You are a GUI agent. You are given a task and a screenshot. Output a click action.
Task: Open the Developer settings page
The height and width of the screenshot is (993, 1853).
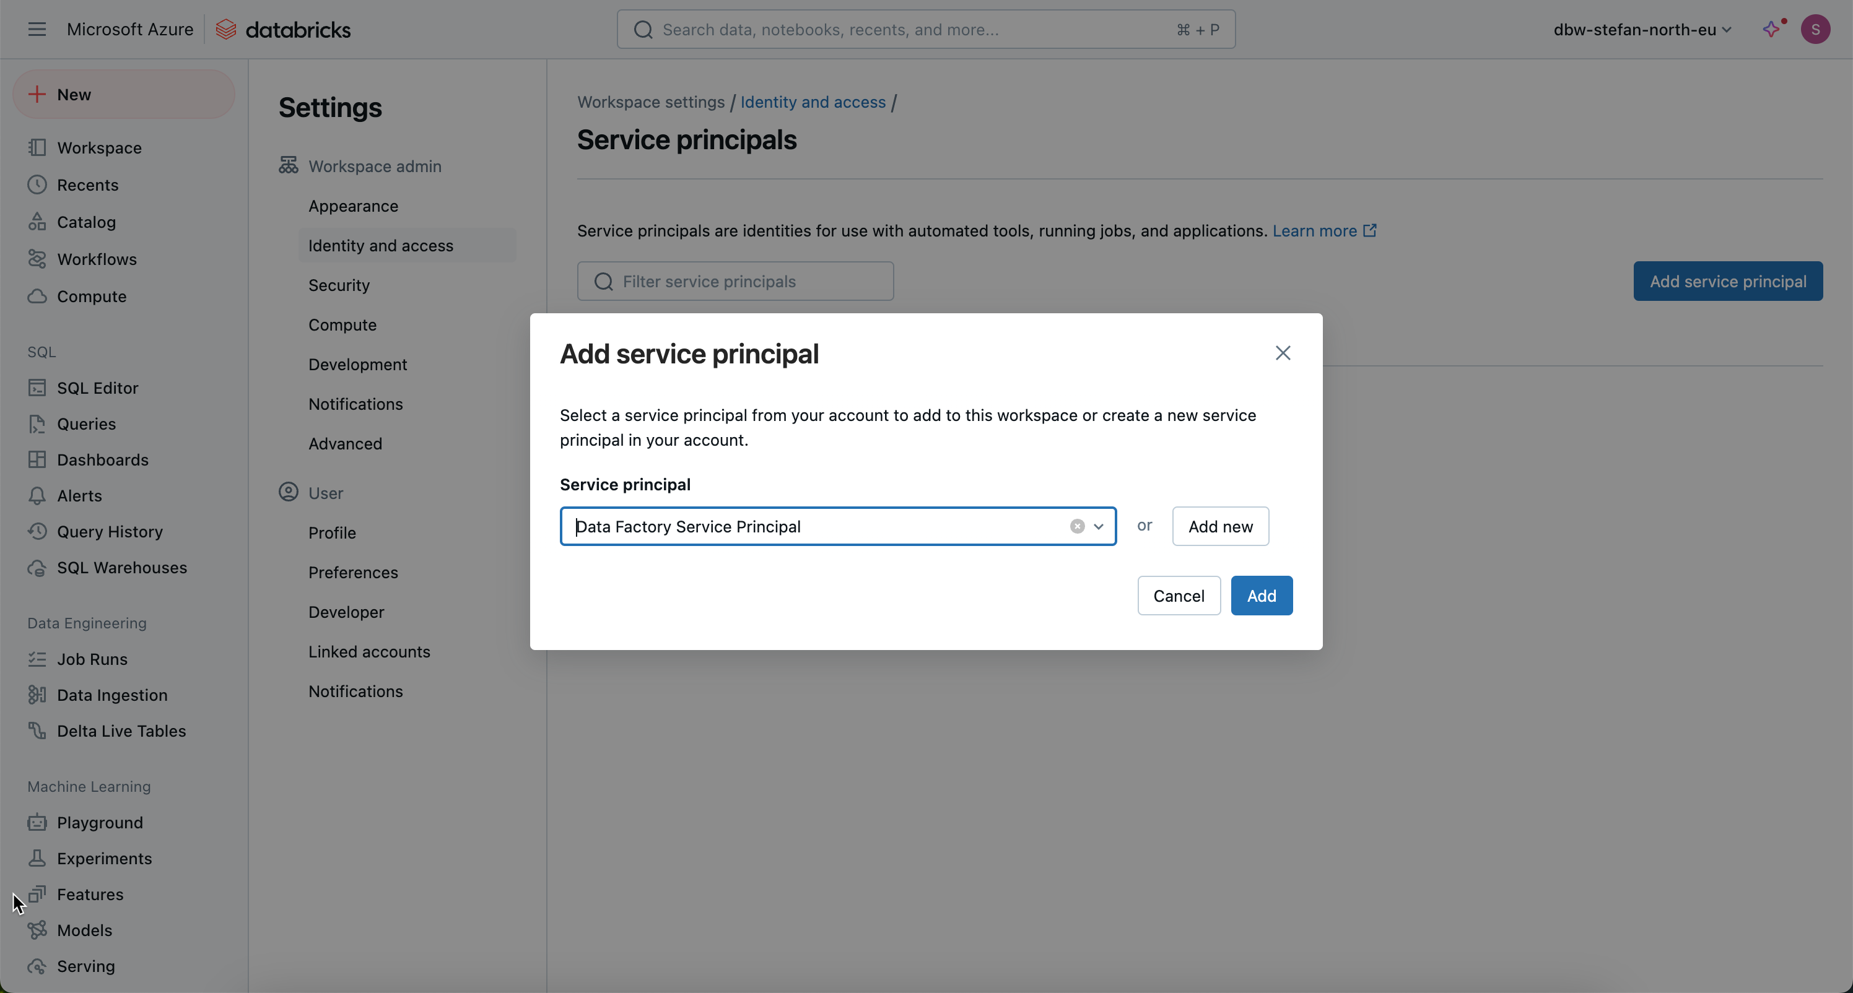(346, 613)
